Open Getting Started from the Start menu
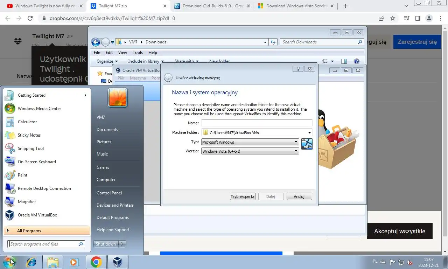448x269 pixels. (47, 95)
